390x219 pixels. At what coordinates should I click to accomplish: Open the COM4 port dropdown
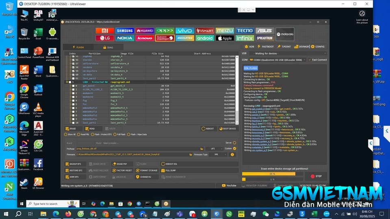(277, 60)
